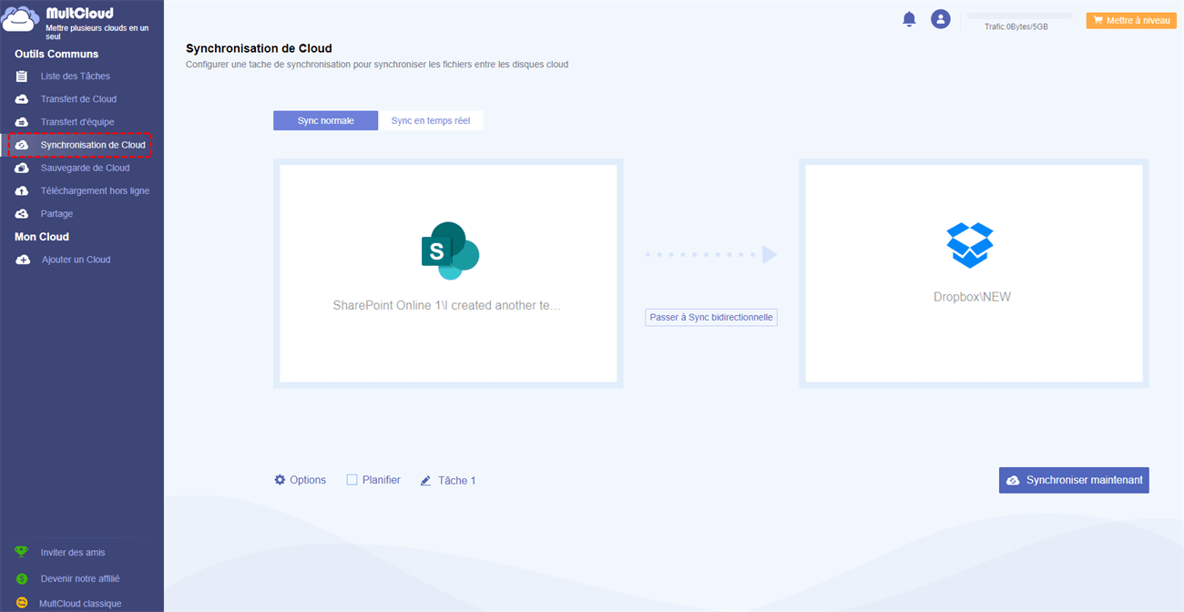Click the Synchroniser maintenant button
1184x612 pixels.
pyautogui.click(x=1074, y=480)
